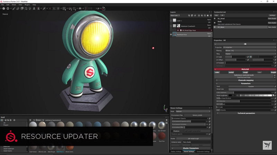Viewport: 277px width, 155px height.
Task: Toggle the rough channel button in Material
Action: coord(245,72)
